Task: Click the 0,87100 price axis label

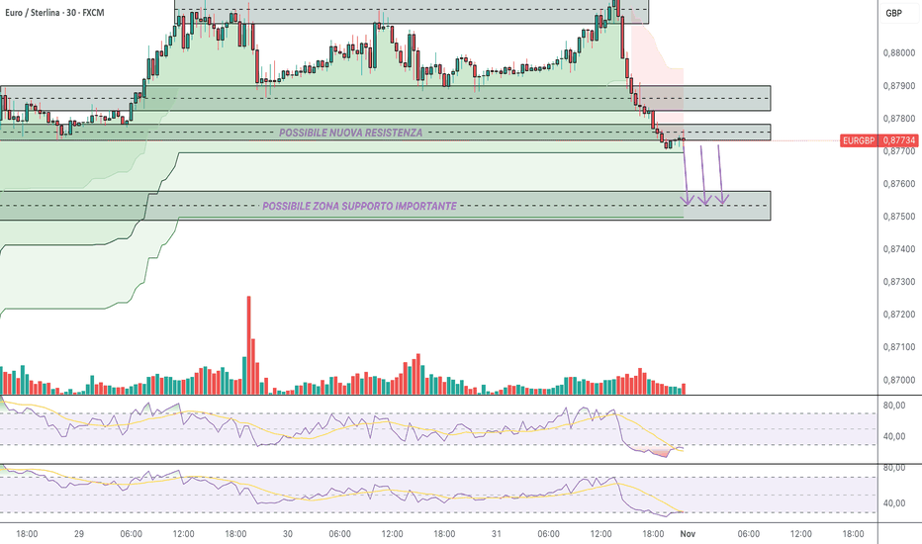Action: tap(899, 347)
